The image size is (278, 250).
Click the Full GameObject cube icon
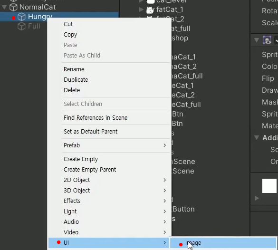[21, 27]
